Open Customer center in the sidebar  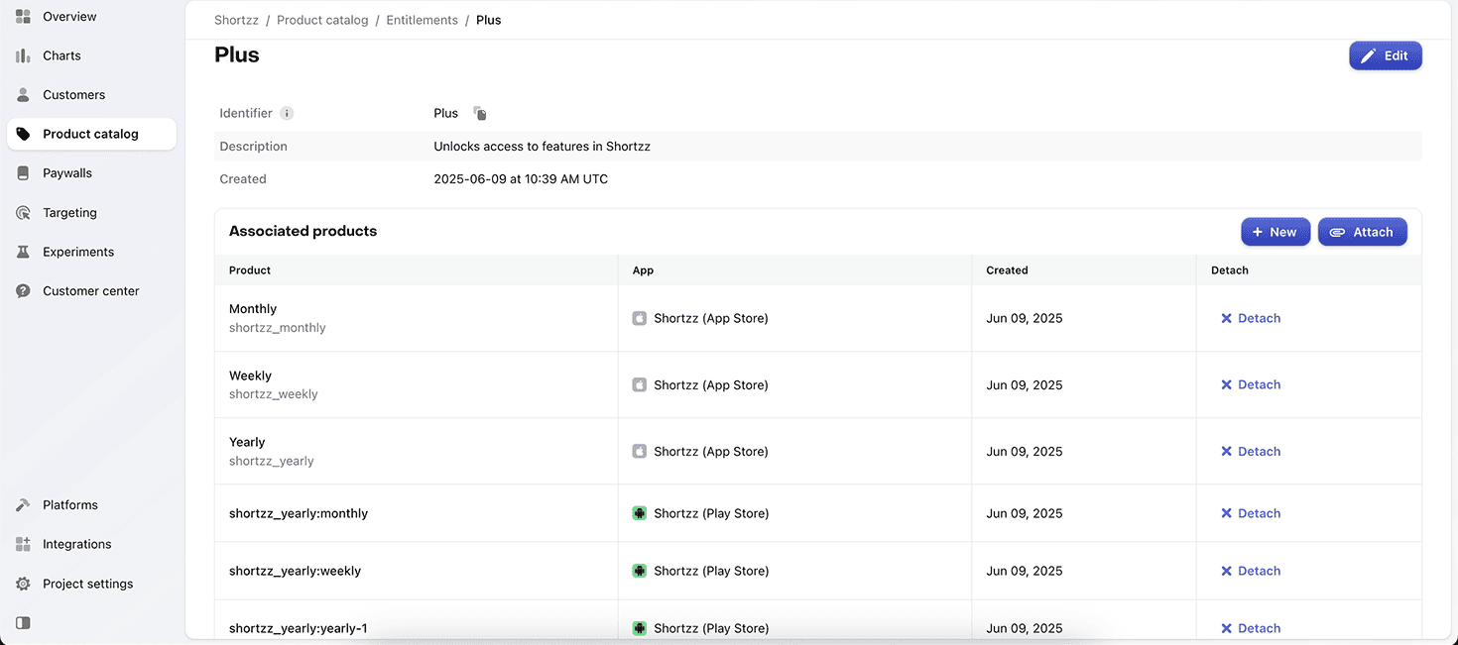pyautogui.click(x=90, y=291)
